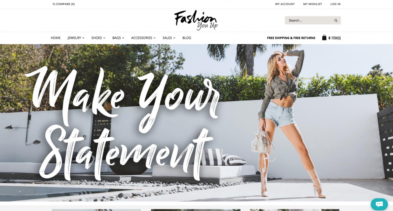Click the 0 ITEM(S) cart label
This screenshot has width=393, height=211.
point(334,38)
